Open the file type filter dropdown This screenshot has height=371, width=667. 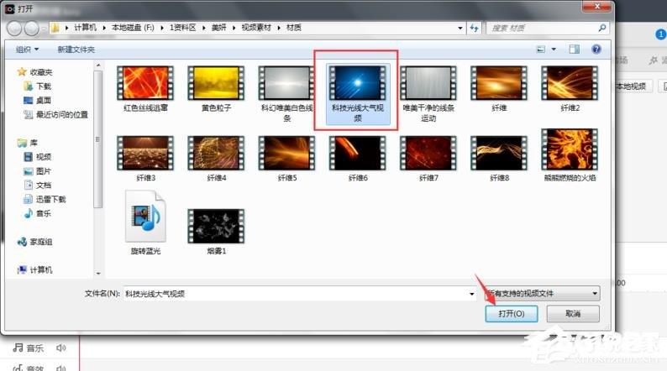[543, 293]
